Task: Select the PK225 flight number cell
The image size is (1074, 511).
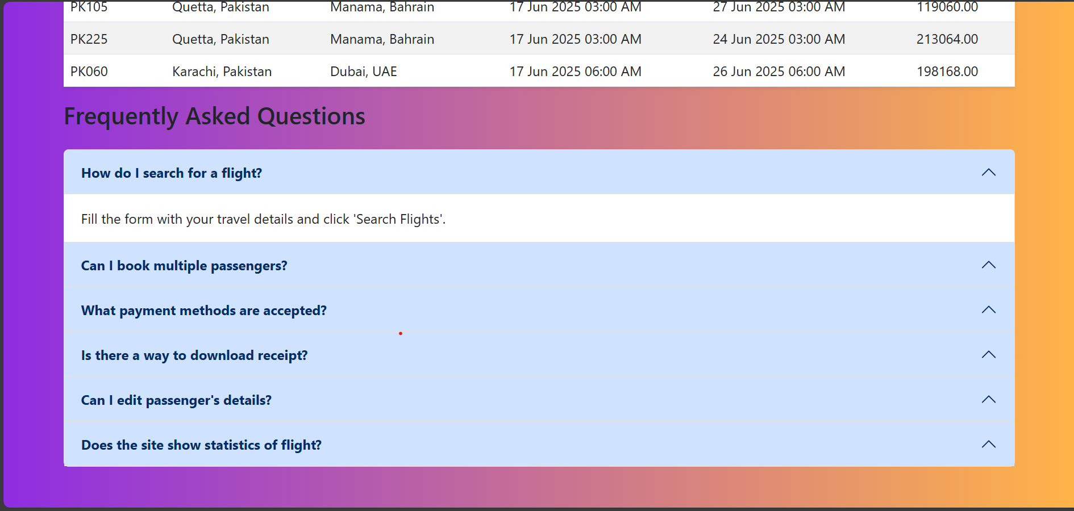Action: click(89, 39)
